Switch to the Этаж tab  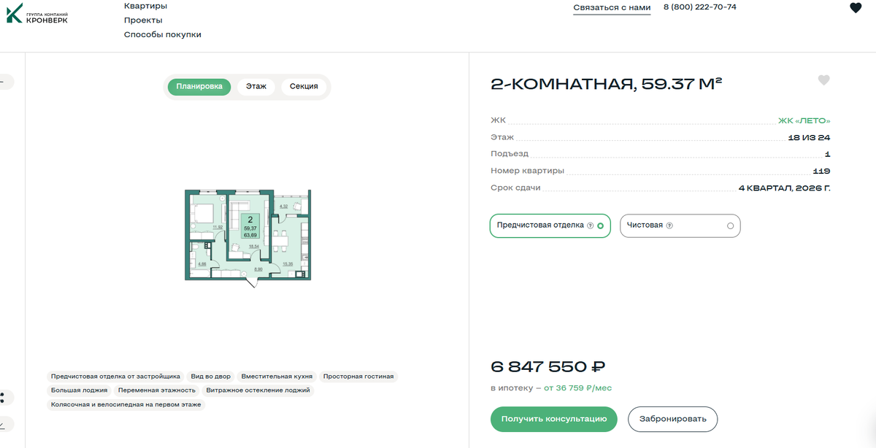click(255, 87)
